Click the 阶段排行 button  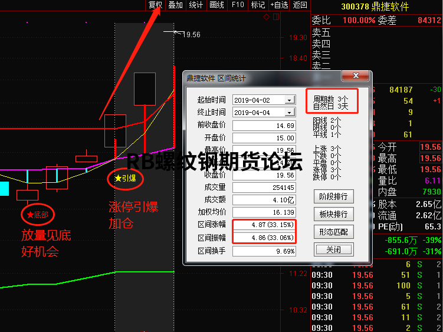[333, 196]
